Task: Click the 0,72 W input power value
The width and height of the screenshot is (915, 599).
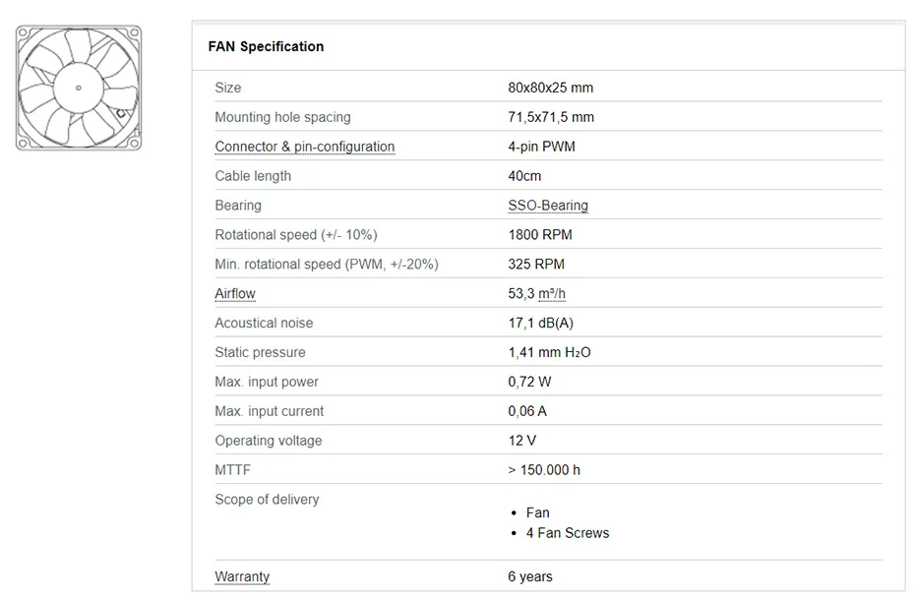Action: tap(529, 382)
